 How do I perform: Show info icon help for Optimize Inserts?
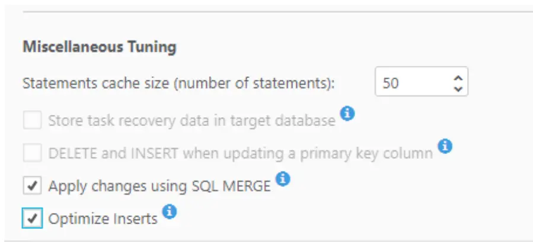click(x=170, y=211)
